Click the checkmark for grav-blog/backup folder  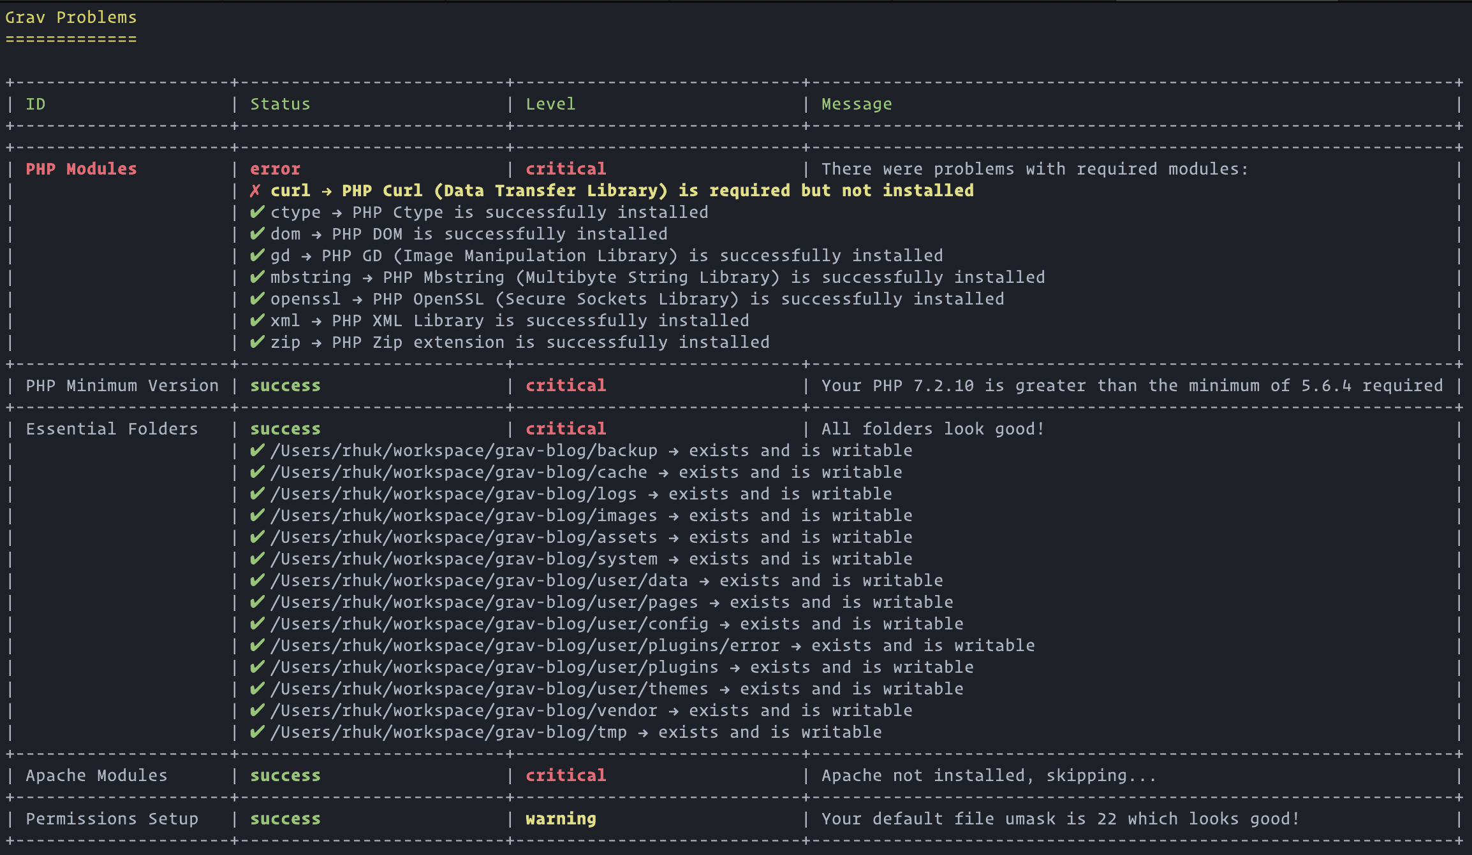tap(257, 450)
